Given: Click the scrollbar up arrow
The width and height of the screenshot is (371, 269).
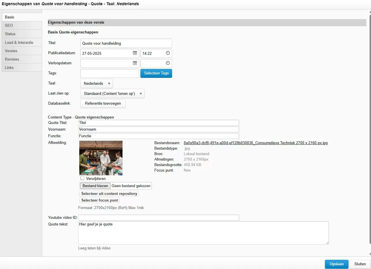Looking at the screenshot, I should coord(370,12).
